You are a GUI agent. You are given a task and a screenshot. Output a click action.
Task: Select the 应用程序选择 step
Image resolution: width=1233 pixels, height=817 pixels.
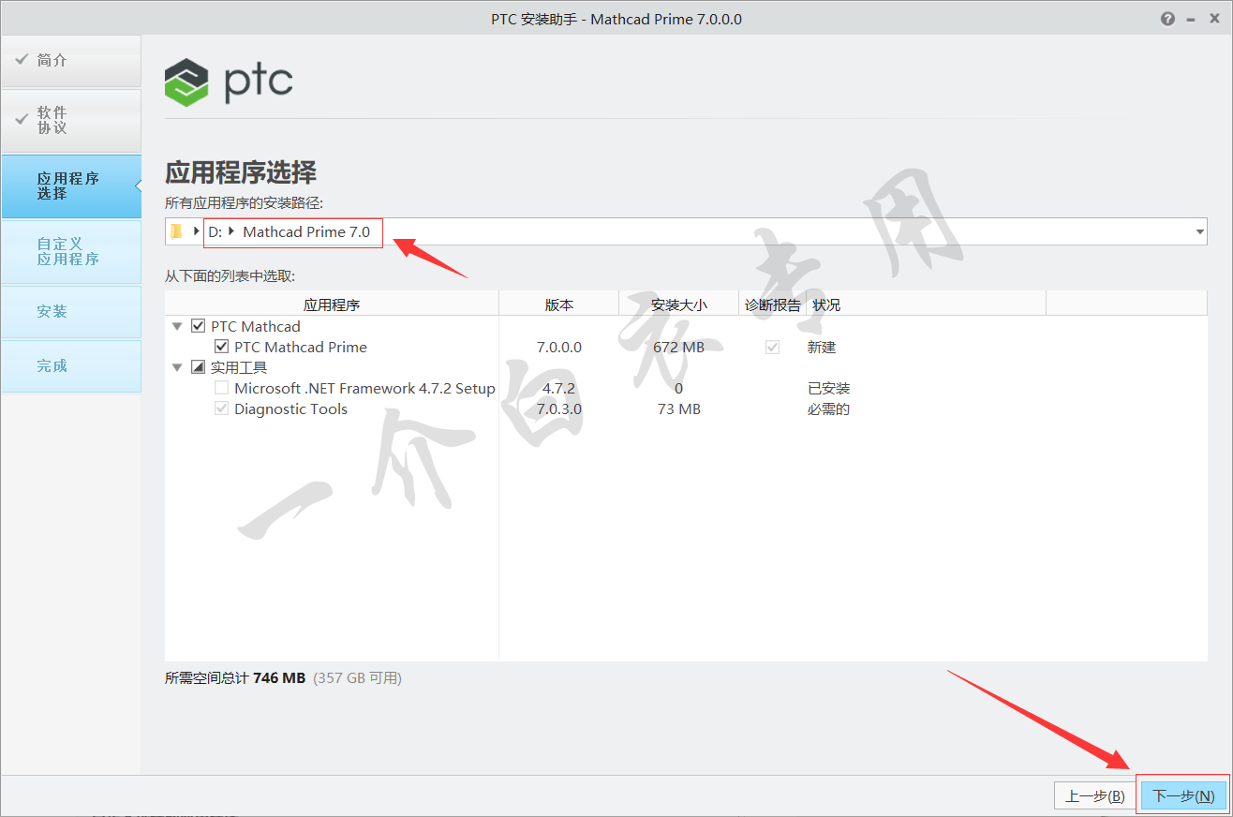[x=71, y=186]
